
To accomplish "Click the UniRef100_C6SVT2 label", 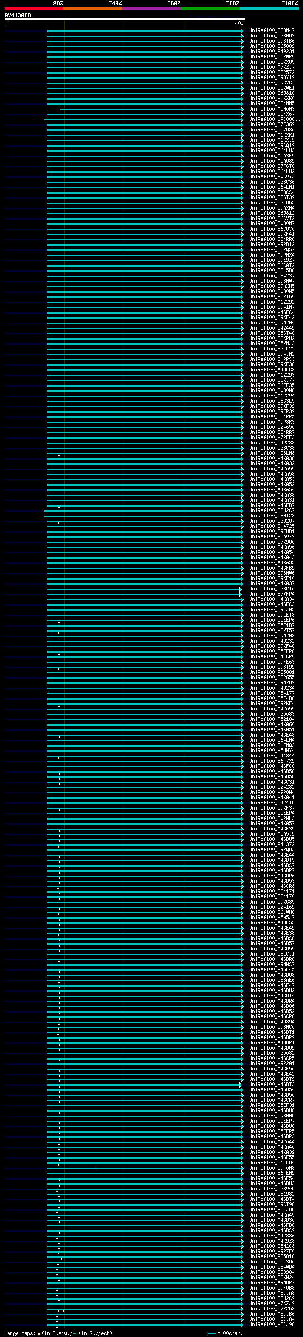I will [x=272, y=219].
